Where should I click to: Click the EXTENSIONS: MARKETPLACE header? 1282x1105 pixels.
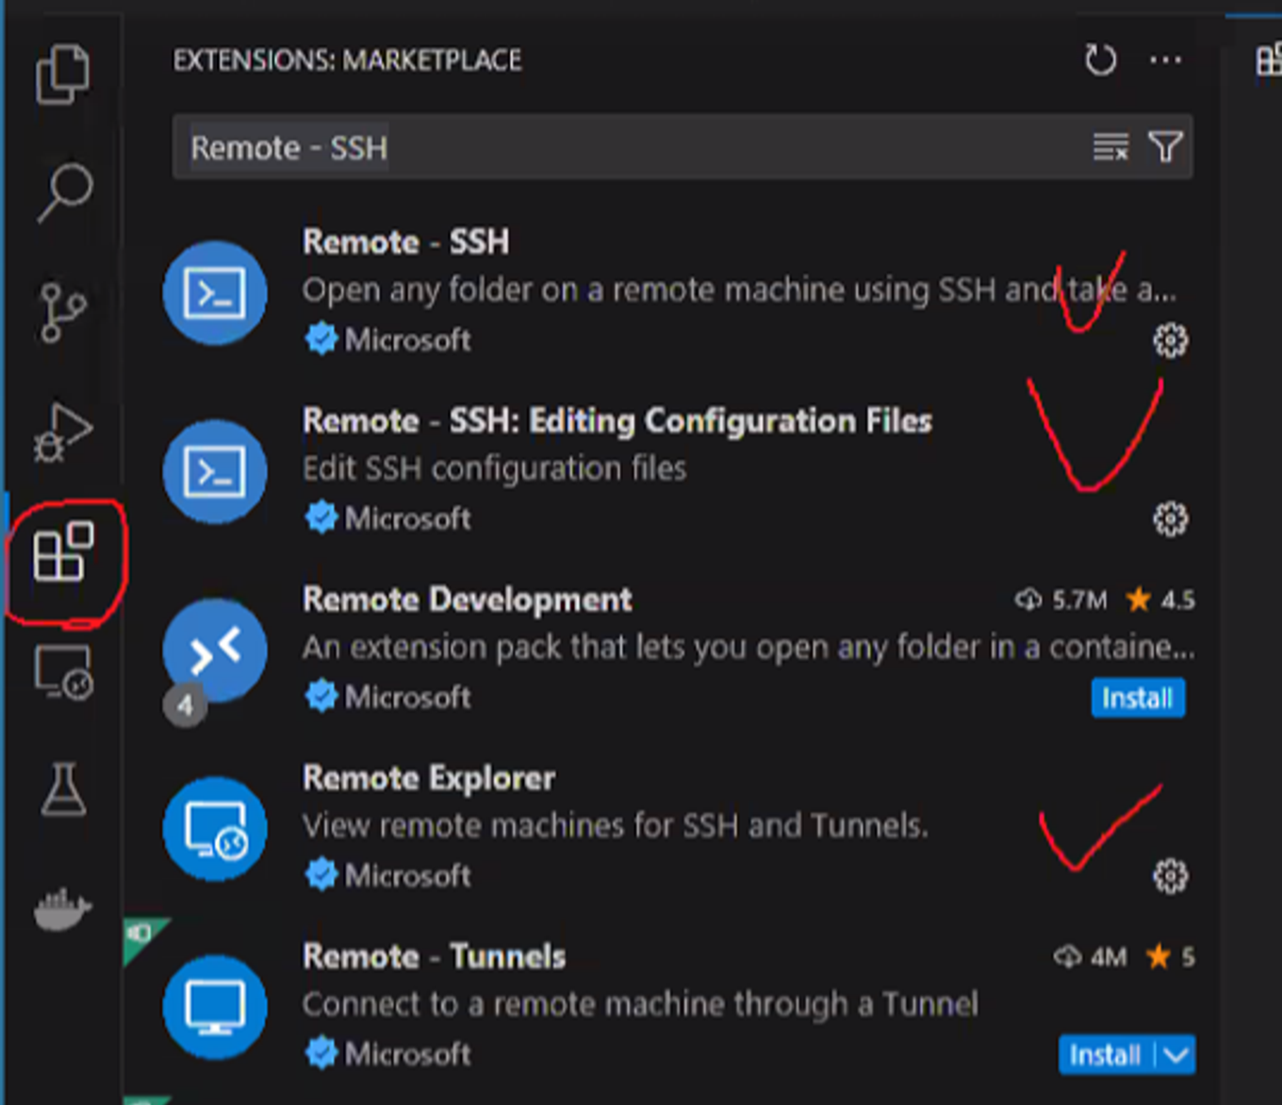point(348,60)
